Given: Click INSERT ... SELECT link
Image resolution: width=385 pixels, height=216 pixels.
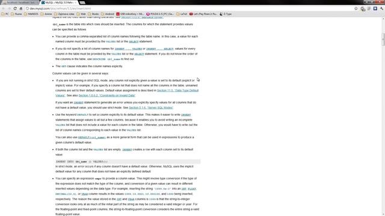Looking at the screenshot, I should (x=160, y=49).
